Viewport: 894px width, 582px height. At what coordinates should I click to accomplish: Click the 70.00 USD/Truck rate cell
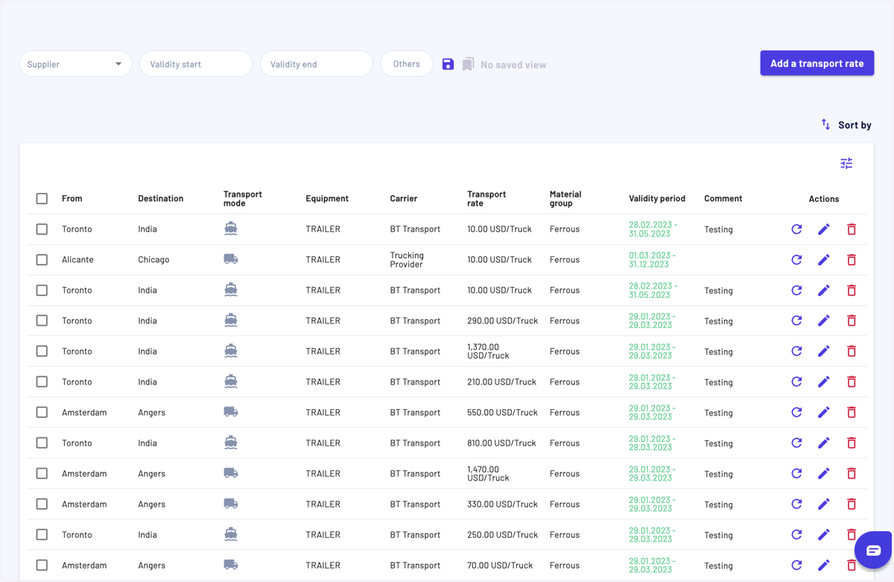pos(500,565)
